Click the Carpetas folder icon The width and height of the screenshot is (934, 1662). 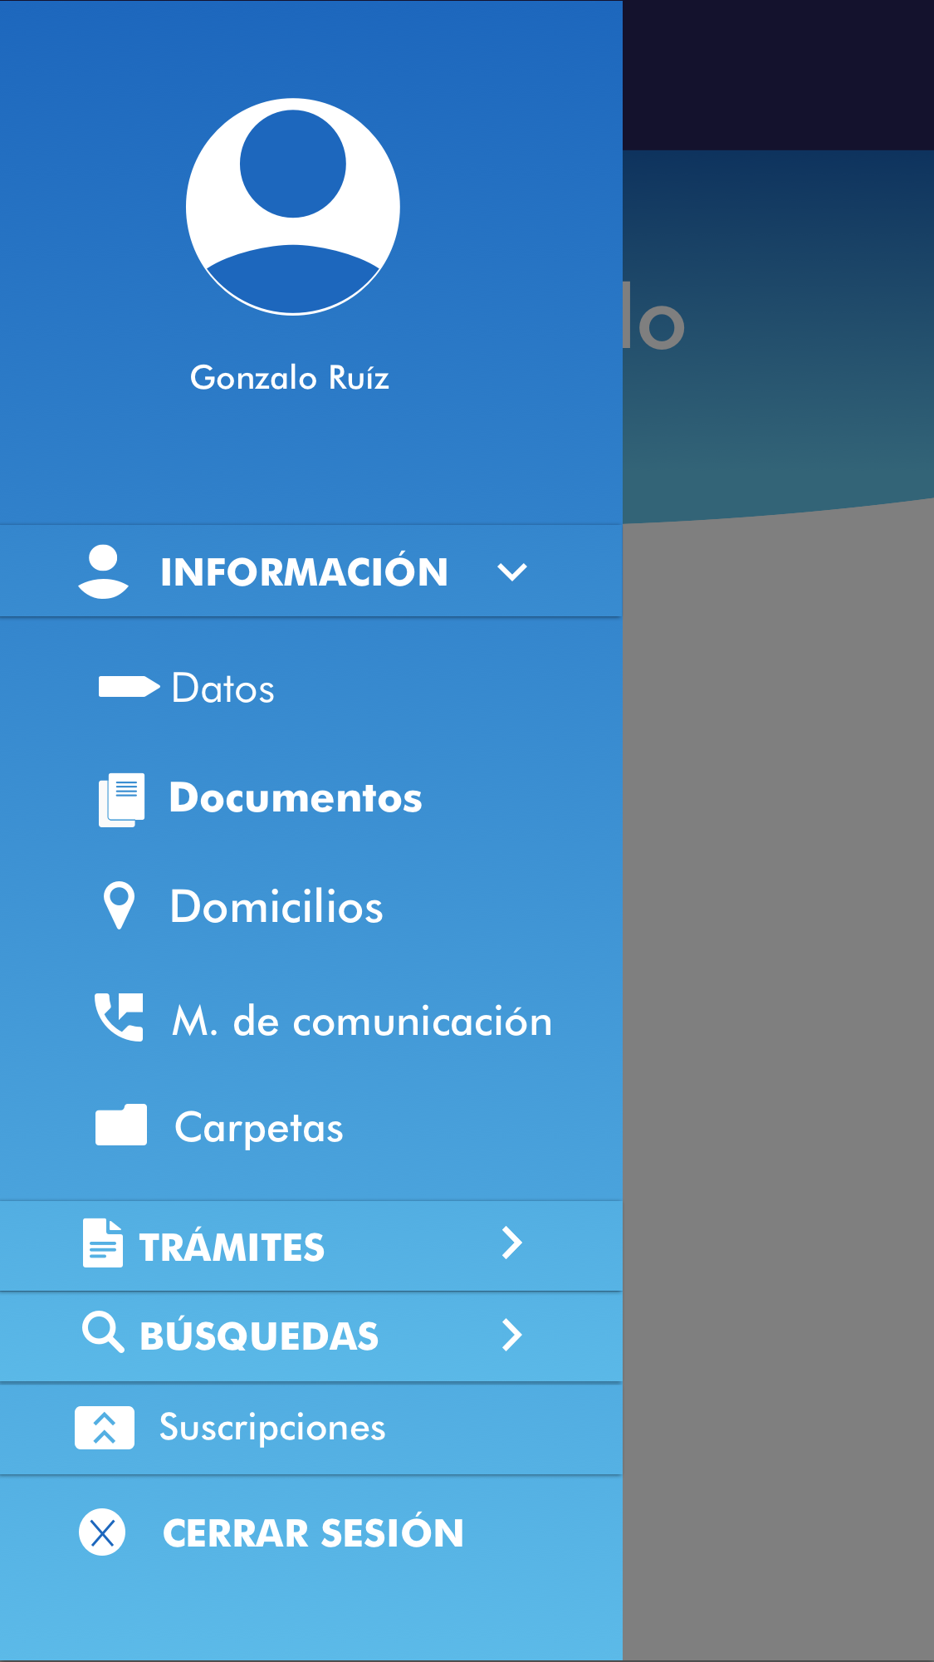(121, 1125)
